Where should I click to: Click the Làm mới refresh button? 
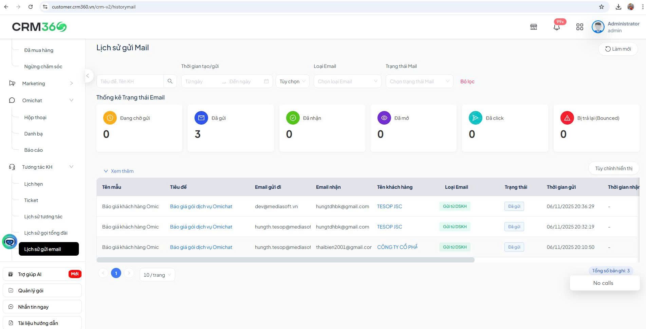pyautogui.click(x=617, y=49)
